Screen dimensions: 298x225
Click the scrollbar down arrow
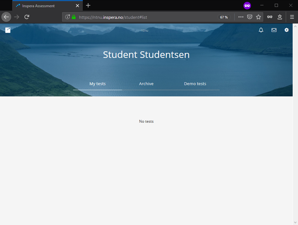point(295,222)
